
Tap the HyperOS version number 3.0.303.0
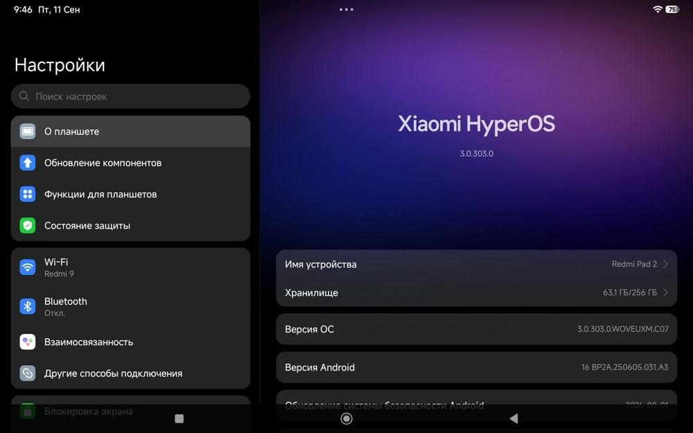click(x=477, y=154)
